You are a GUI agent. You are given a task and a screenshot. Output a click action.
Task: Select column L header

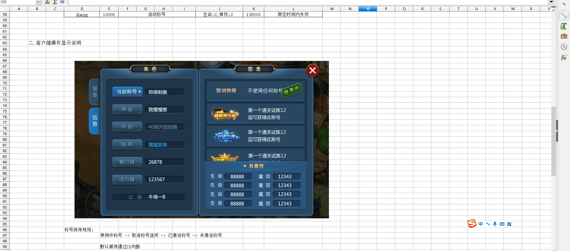coord(293,9)
